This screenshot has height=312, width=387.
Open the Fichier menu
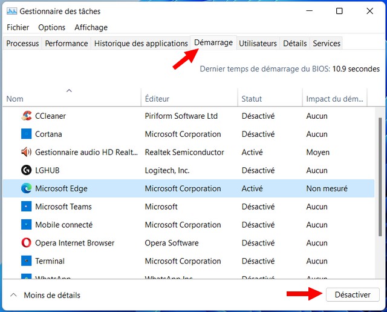pyautogui.click(x=18, y=27)
